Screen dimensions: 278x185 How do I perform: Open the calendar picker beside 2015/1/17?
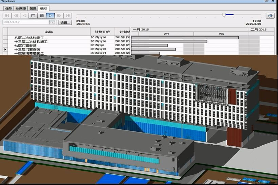point(52,22)
